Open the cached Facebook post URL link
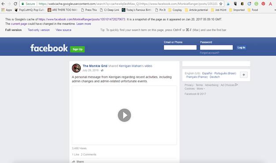 point(82,19)
